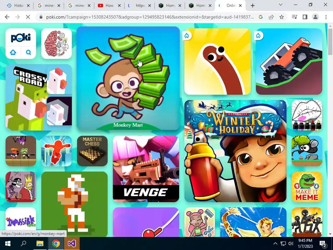
Task: Open the volume tray icon
Action: point(291,243)
